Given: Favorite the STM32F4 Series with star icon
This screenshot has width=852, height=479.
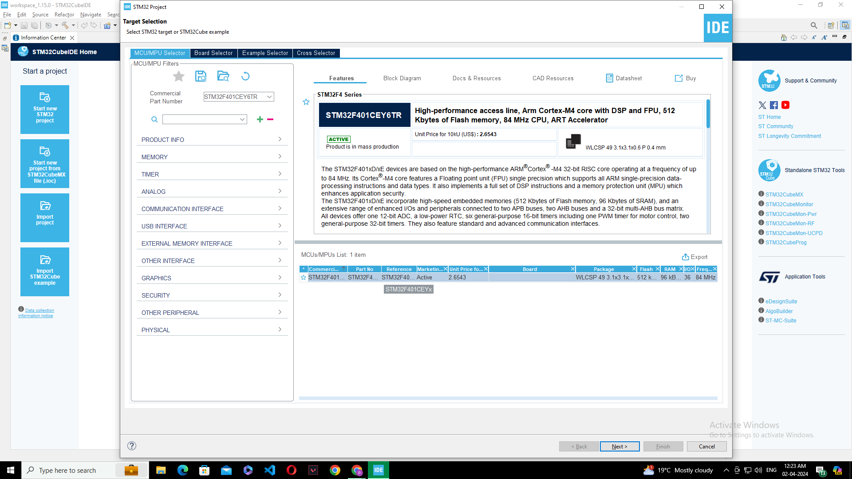Looking at the screenshot, I should (x=306, y=102).
